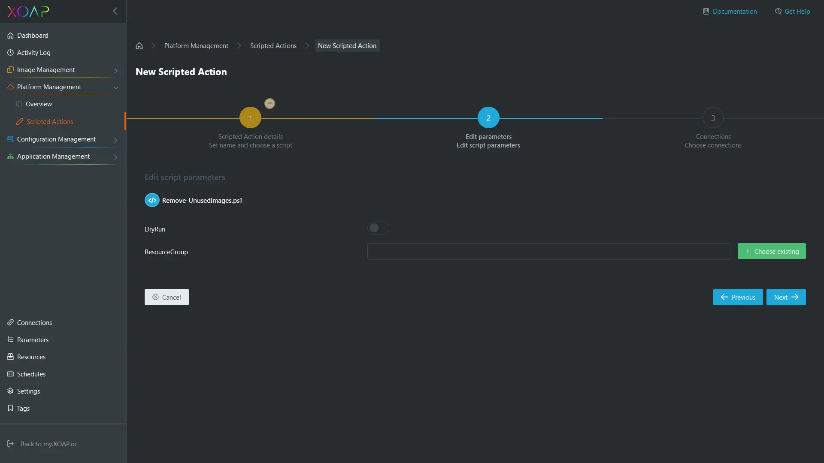The width and height of the screenshot is (824, 463).
Task: Click the ResourceGroup parameter label
Action: 166,252
